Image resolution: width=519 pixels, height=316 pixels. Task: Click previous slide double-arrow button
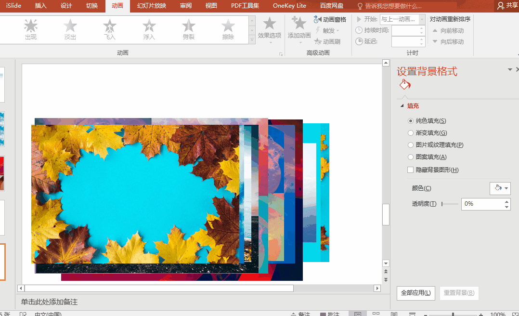tap(386, 272)
